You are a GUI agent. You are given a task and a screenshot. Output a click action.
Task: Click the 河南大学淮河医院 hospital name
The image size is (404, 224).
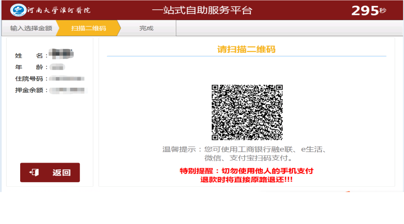click(59, 10)
